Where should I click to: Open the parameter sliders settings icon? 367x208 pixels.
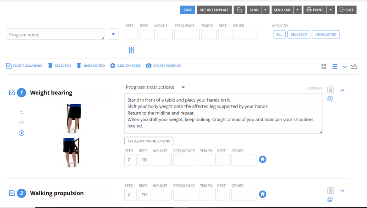pyautogui.click(x=131, y=50)
